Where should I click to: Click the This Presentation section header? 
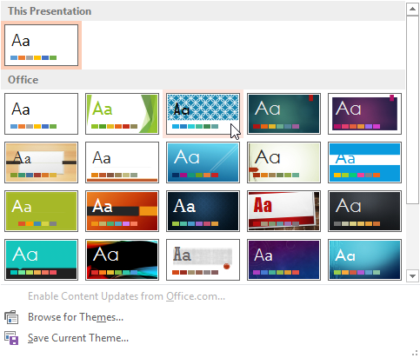point(203,11)
